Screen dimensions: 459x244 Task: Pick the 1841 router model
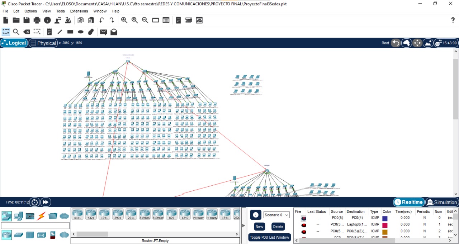point(225,214)
